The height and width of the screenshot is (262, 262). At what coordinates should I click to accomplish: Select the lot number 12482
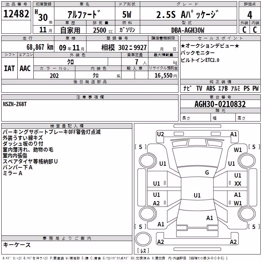pos(16,14)
